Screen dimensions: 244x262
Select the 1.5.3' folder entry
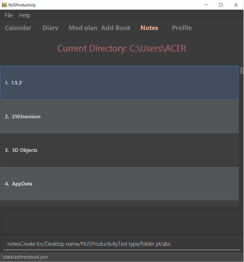119,83
